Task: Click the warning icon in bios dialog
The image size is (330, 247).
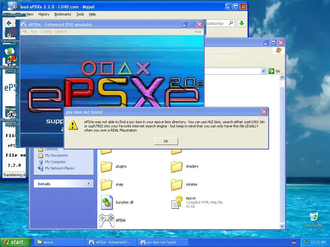Action: (73, 125)
